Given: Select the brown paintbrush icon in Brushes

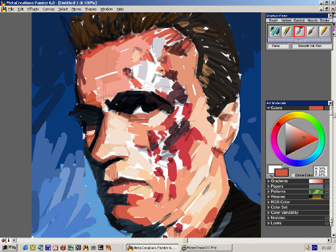Looking at the screenshot, I should tap(312, 32).
